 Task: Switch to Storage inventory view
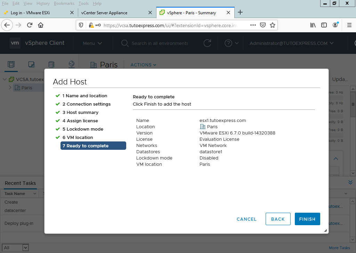[x=51, y=65]
